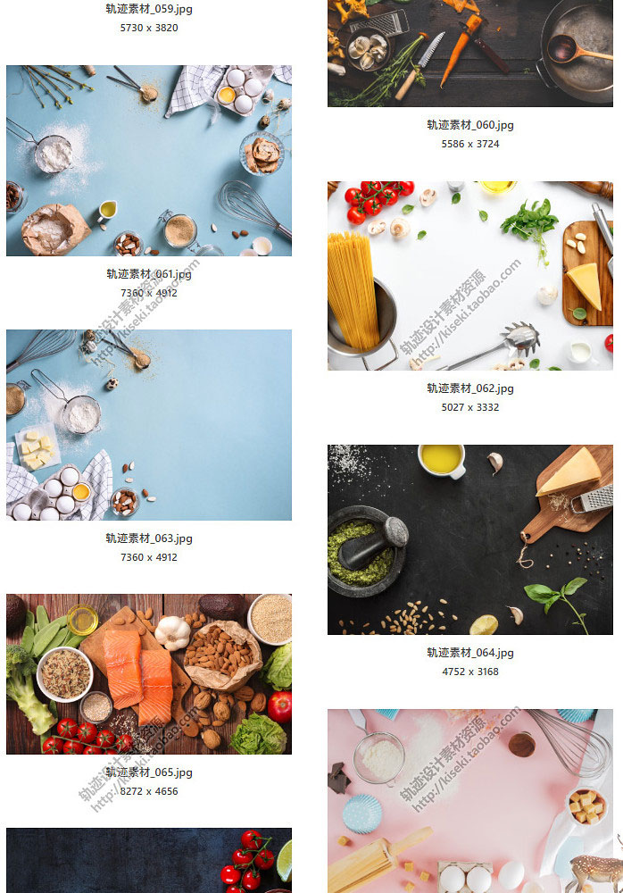Click the dark blue tomatoes thumbnail at bottom
Viewport: 623px width, 893px height.
coord(149,861)
